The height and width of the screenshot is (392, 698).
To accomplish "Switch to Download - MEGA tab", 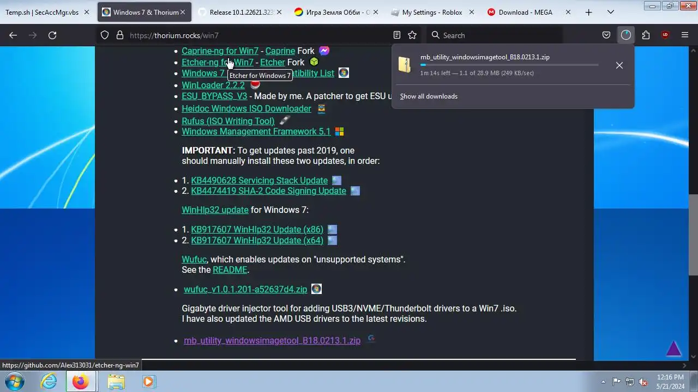I will pos(529,12).
